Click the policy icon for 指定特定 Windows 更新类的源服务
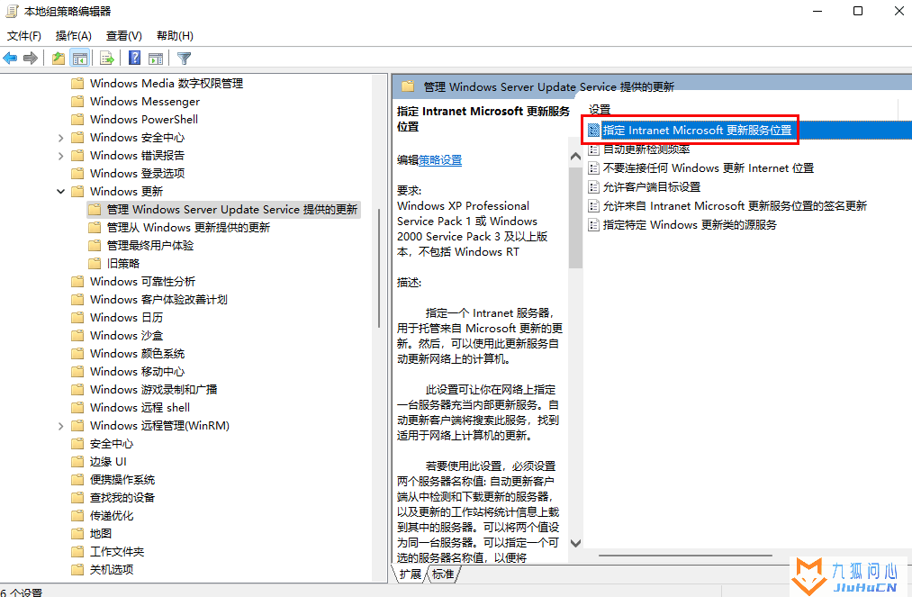This screenshot has width=912, height=597. [593, 224]
